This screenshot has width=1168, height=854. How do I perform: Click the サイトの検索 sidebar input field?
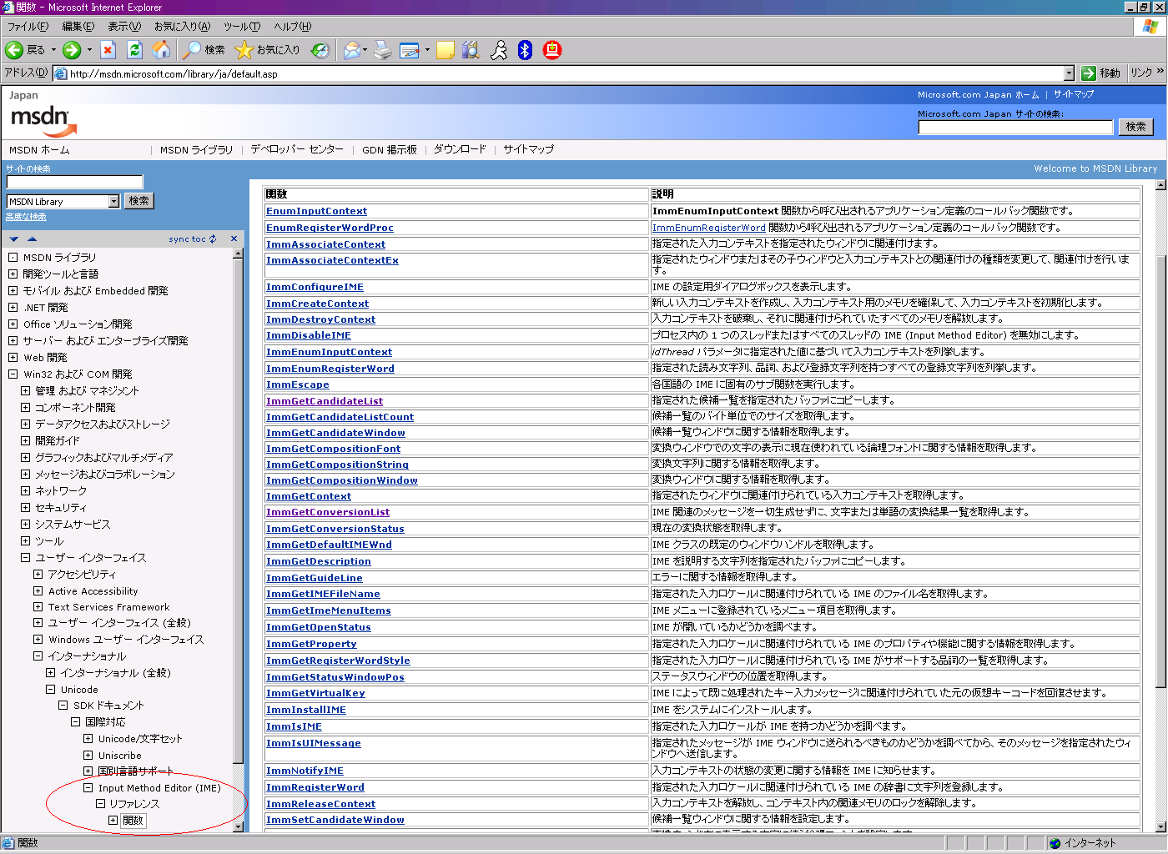tap(74, 182)
